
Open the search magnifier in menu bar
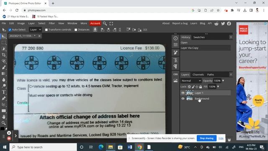pos(105,23)
